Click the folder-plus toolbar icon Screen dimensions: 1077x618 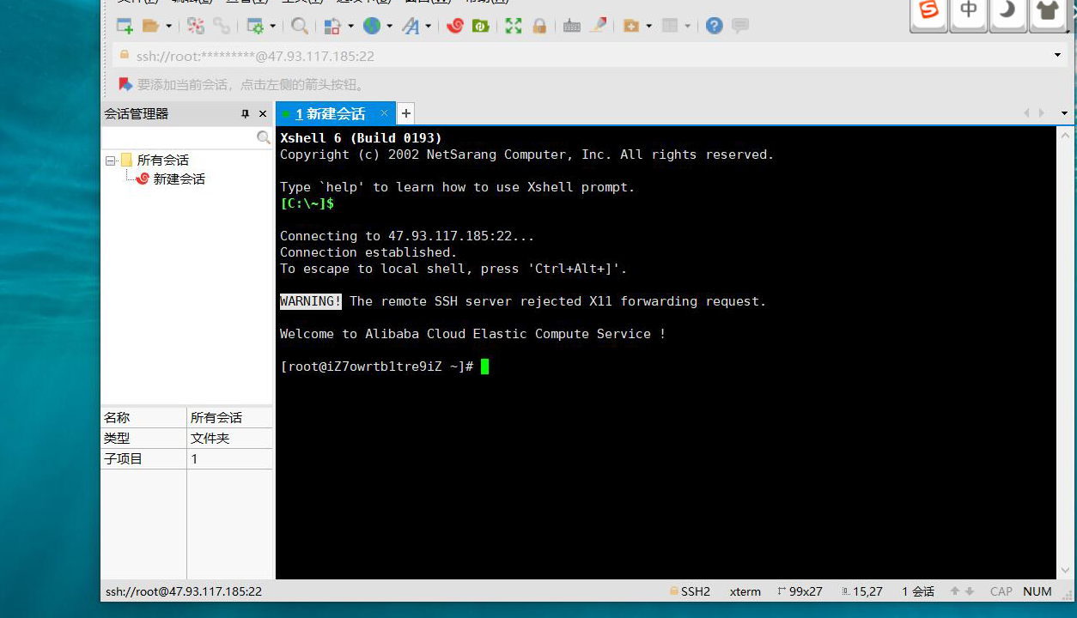tap(631, 26)
